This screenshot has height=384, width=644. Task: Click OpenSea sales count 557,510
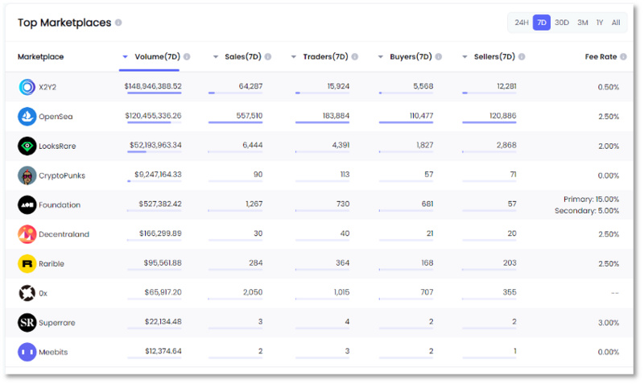[250, 116]
